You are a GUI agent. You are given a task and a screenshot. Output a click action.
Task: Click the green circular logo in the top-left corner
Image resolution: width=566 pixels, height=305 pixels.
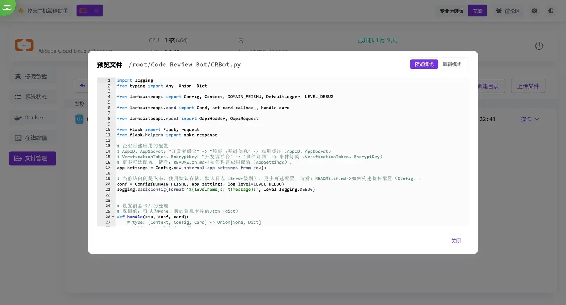tap(7, 6)
